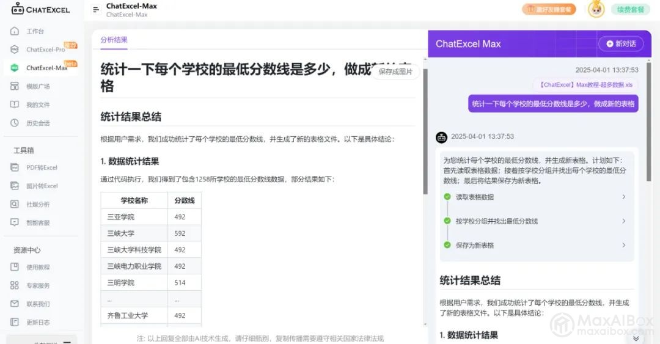Click the bot avatar beside timestamp
Image resolution: width=660 pixels, height=344 pixels.
coord(442,137)
